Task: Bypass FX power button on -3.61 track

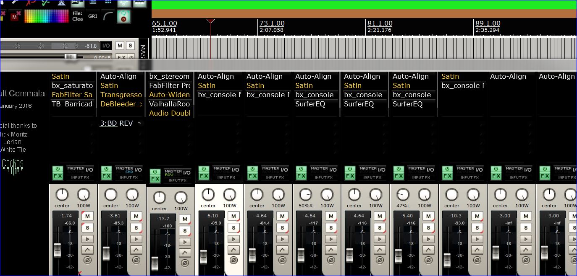Action: click(x=106, y=169)
